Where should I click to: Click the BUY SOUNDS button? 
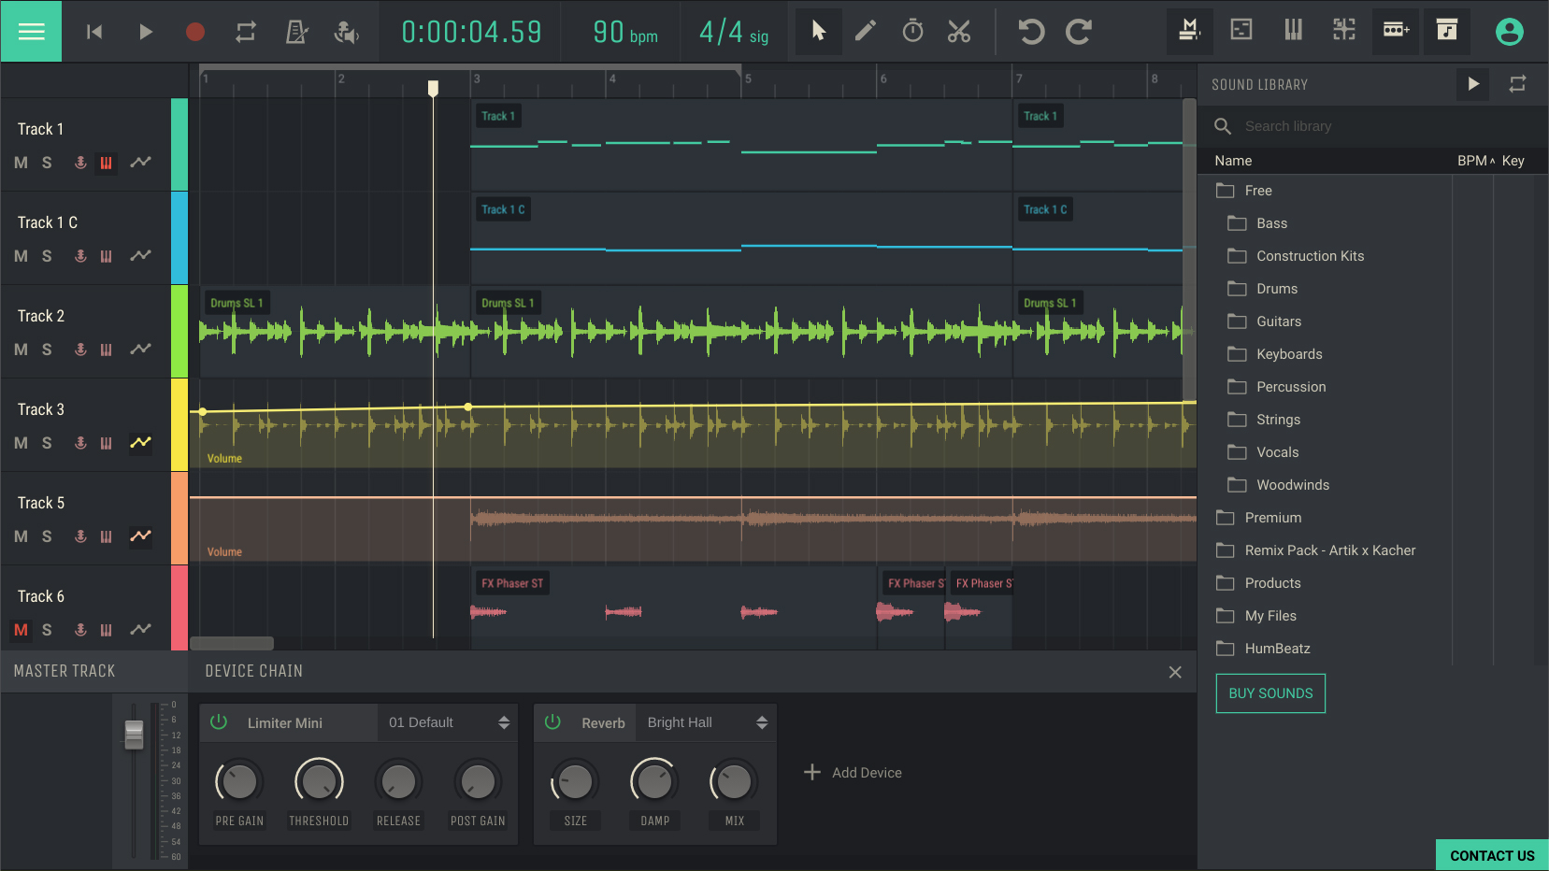[1270, 693]
